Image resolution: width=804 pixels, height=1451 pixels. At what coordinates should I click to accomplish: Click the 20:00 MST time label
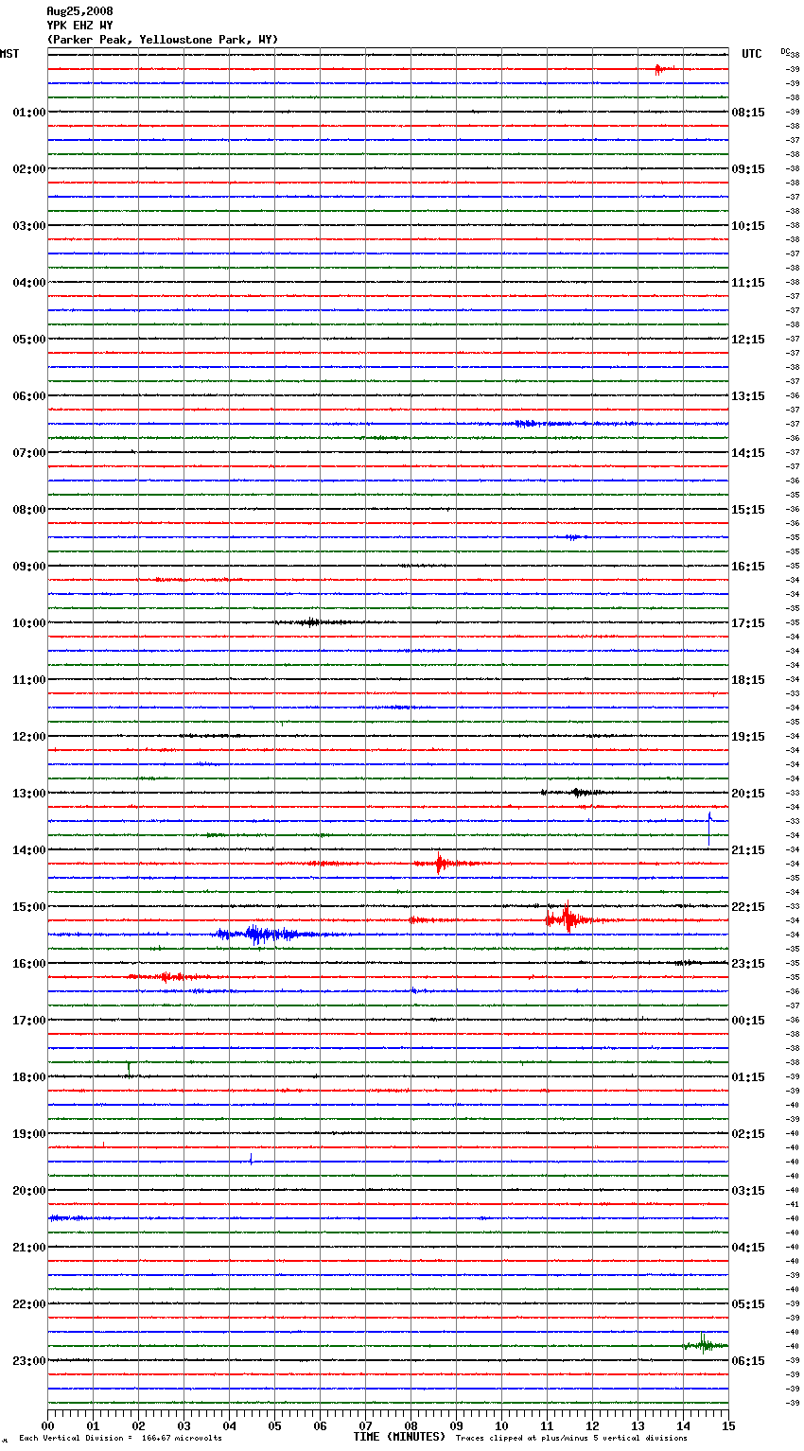point(29,1191)
